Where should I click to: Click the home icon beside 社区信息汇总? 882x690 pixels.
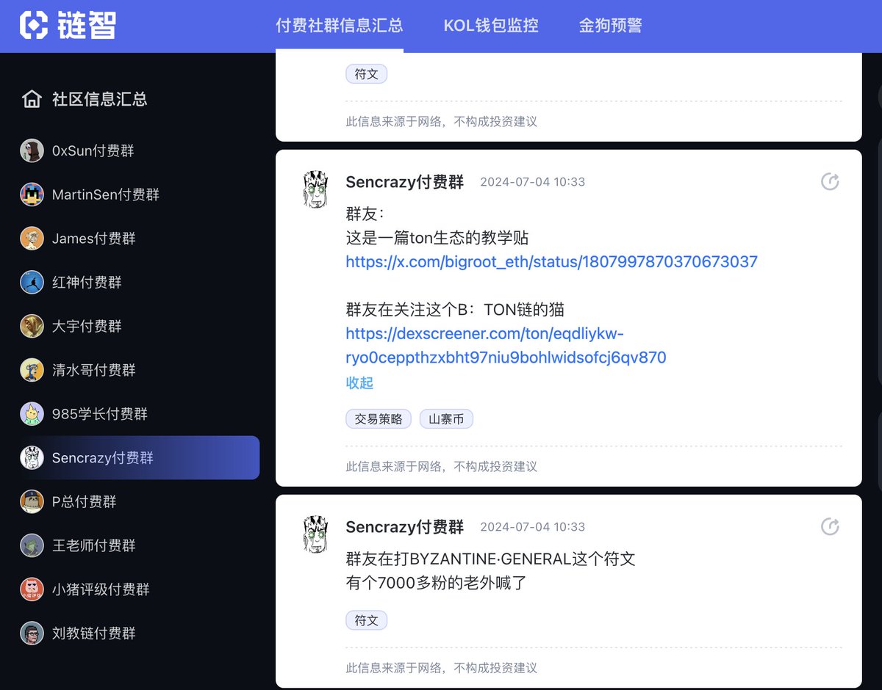point(32,99)
